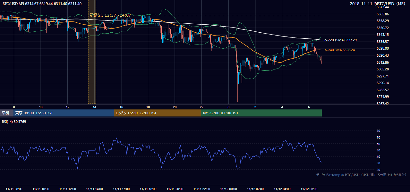Select the 'ロンドン 15:30-22:00 JST' session bar

pos(158,113)
